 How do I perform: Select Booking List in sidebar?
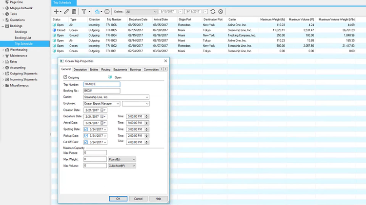[x=22, y=38]
